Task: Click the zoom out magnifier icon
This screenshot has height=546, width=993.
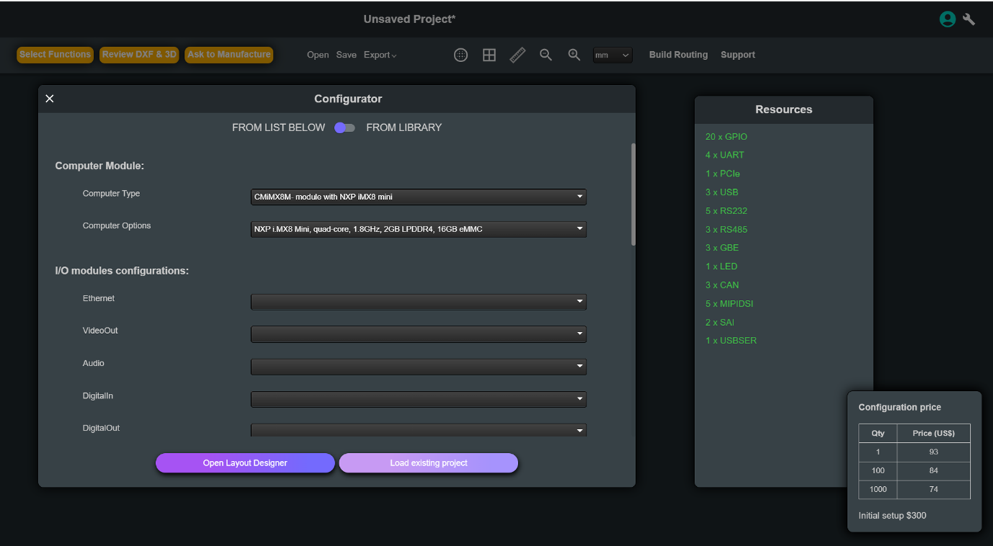Action: pos(546,55)
